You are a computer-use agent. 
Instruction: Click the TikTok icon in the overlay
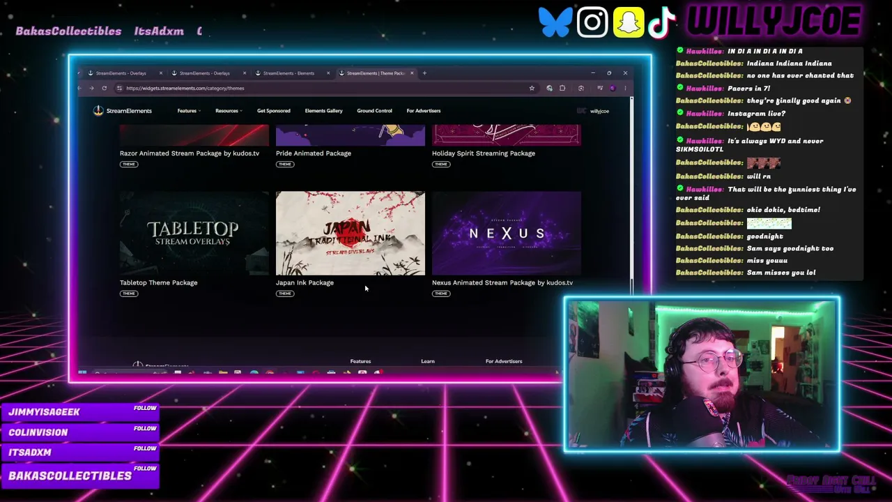(x=661, y=22)
